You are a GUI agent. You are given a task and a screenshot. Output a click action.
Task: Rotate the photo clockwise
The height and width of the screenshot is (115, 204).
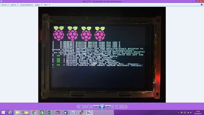click(119, 107)
